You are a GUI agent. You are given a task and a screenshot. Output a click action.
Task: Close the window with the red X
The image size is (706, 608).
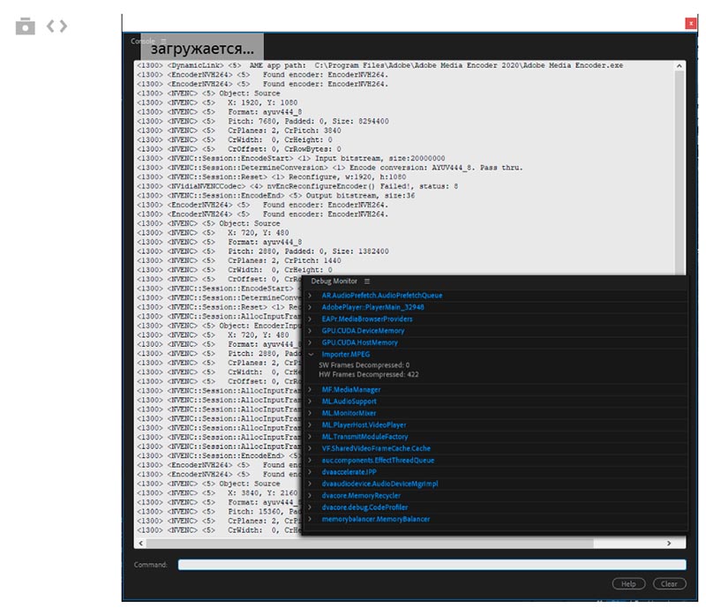coord(690,24)
